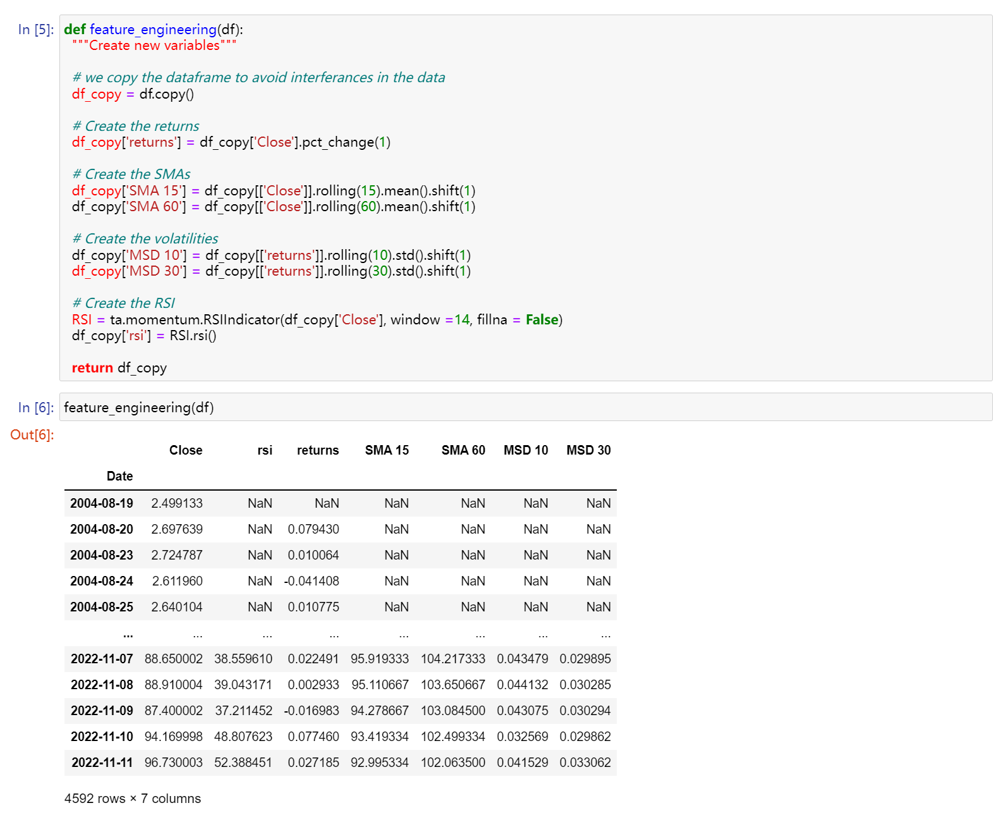
Task: Select the 2004-08-19 row label
Action: pyautogui.click(x=102, y=503)
